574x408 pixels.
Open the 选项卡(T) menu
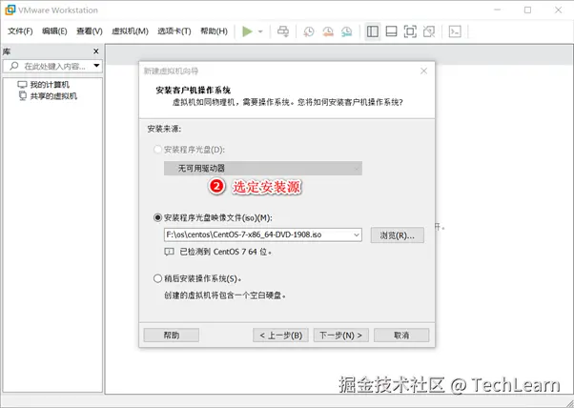174,31
